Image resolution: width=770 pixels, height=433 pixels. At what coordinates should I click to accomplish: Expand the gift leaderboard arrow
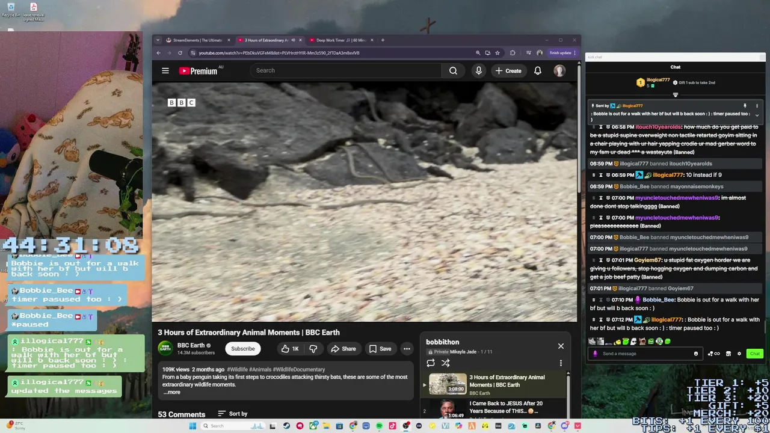coord(675,94)
